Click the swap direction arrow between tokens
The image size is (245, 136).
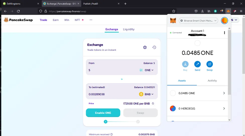click(122, 79)
